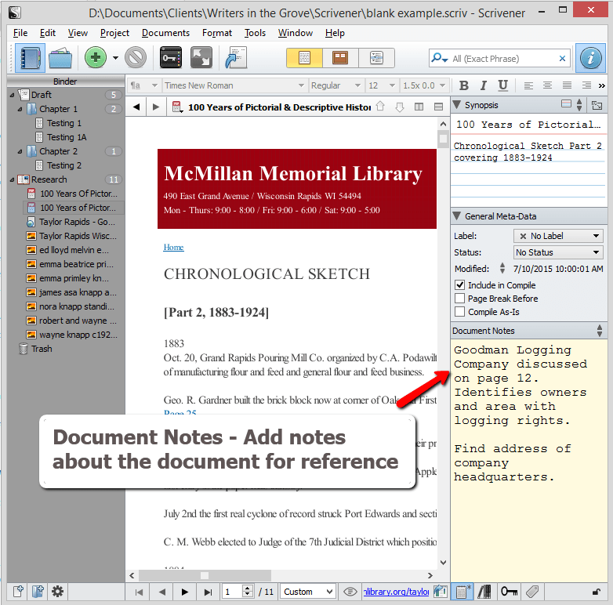Collapse Chapter 1 folder in Binder

click(20, 109)
